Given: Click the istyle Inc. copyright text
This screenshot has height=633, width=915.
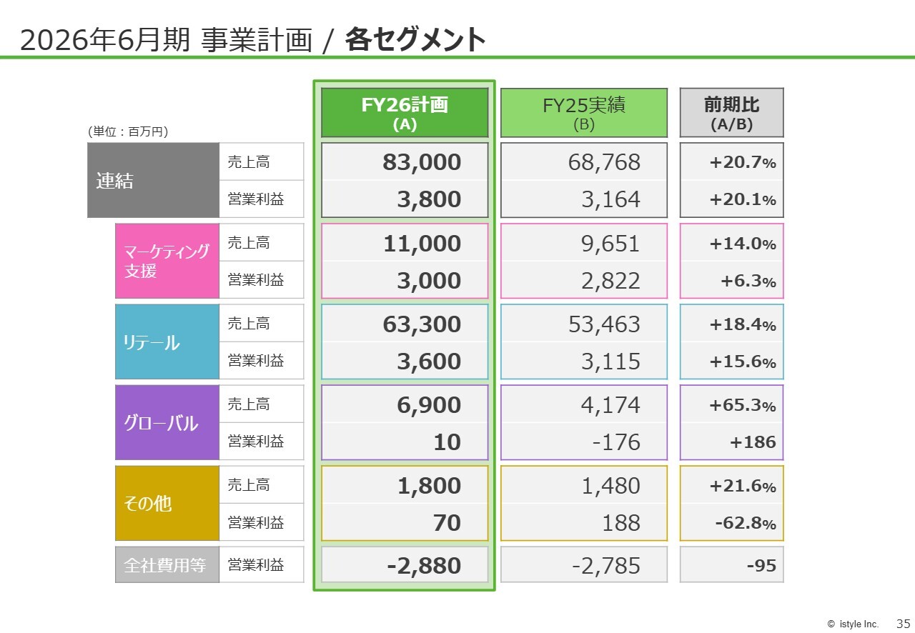Looking at the screenshot, I should click(853, 624).
